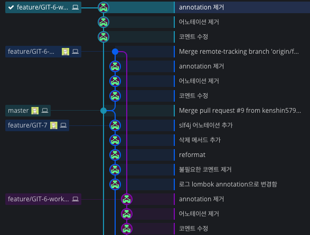Select the checked-out feature/GIT-6-w... branch label
The height and width of the screenshot is (235, 310).
pyautogui.click(x=43, y=7)
